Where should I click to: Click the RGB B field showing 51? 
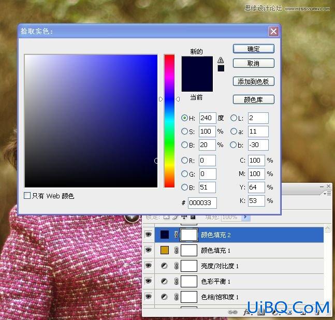[207, 187]
